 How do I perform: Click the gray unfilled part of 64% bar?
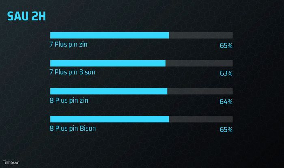200,91
